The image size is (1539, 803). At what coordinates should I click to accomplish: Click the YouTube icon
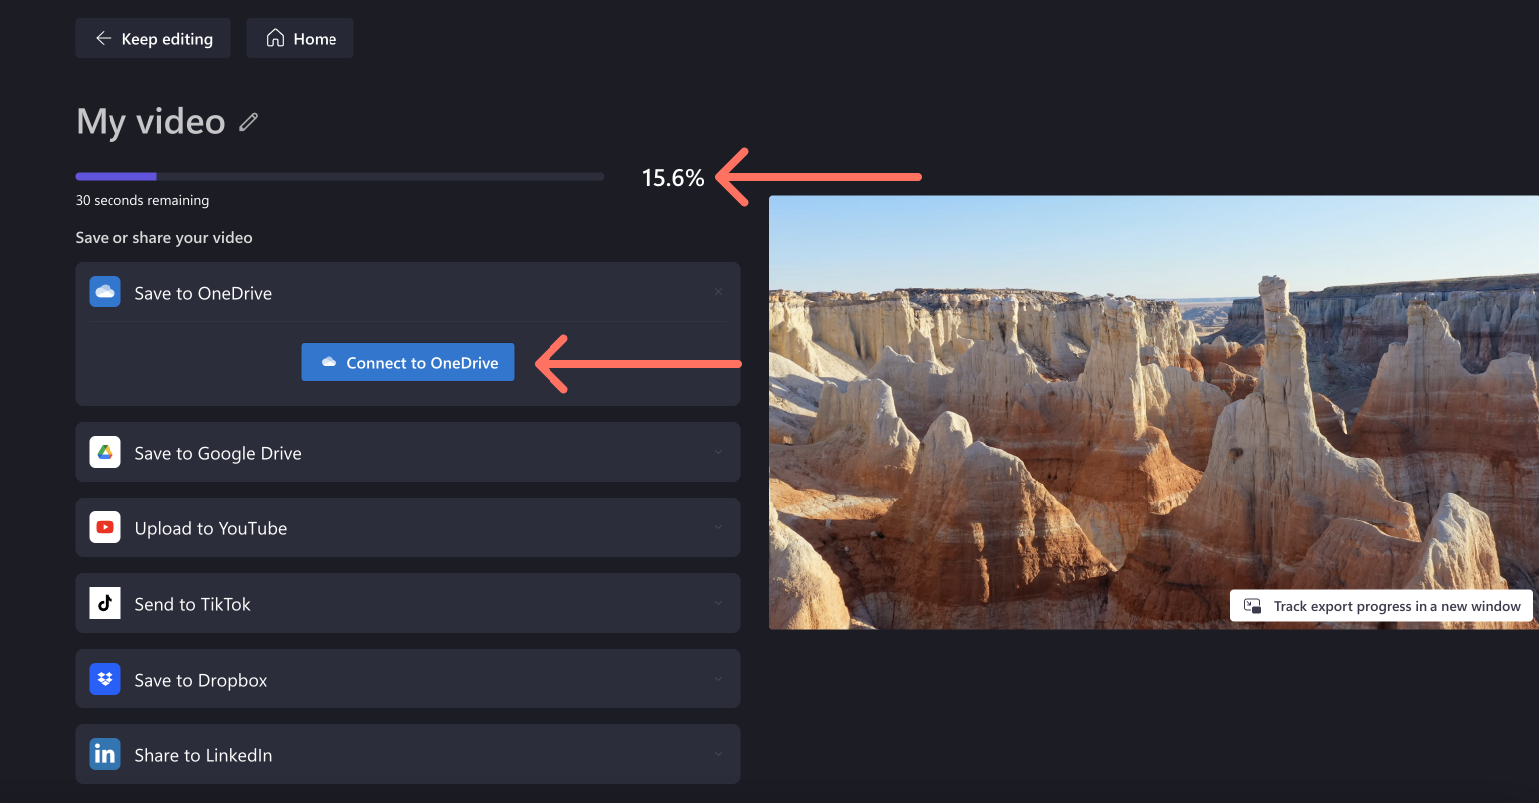(x=105, y=527)
